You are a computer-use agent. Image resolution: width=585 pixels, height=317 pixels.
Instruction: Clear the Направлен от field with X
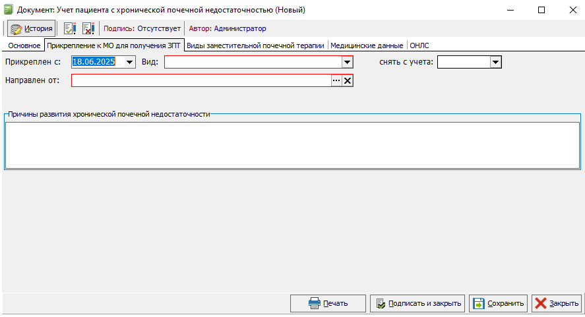[348, 80]
